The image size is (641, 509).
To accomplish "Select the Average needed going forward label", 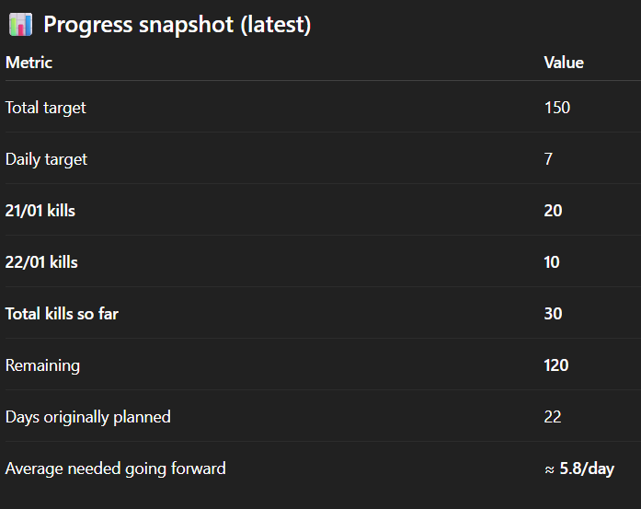I will 115,469.
